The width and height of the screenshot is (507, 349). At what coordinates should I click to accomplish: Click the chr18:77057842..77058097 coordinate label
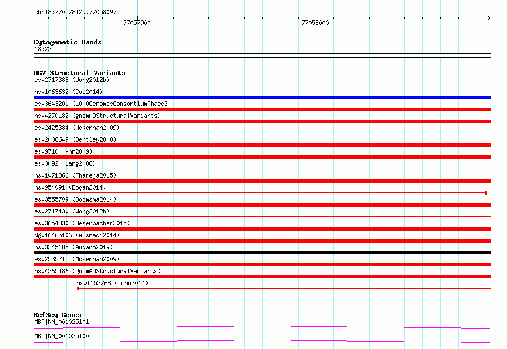(x=75, y=12)
